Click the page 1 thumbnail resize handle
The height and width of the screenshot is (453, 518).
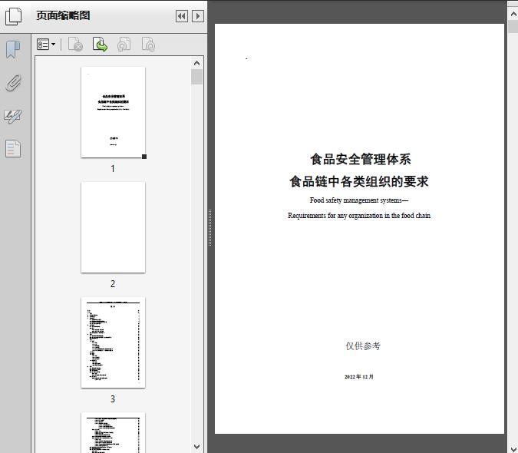(144, 157)
